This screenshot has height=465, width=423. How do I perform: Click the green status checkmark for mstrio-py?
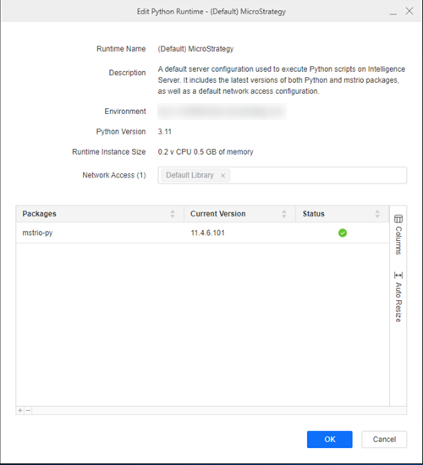coord(343,232)
